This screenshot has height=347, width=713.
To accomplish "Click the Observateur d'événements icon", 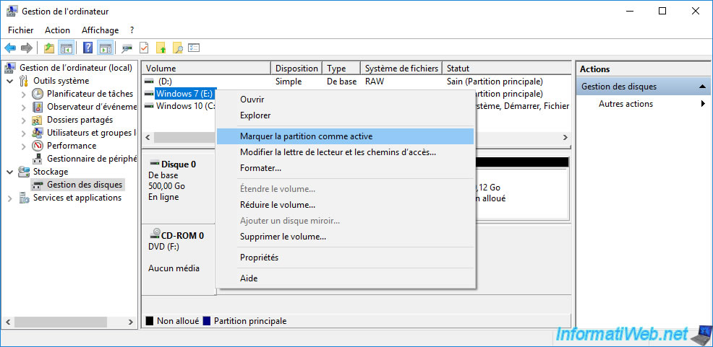I will point(38,107).
